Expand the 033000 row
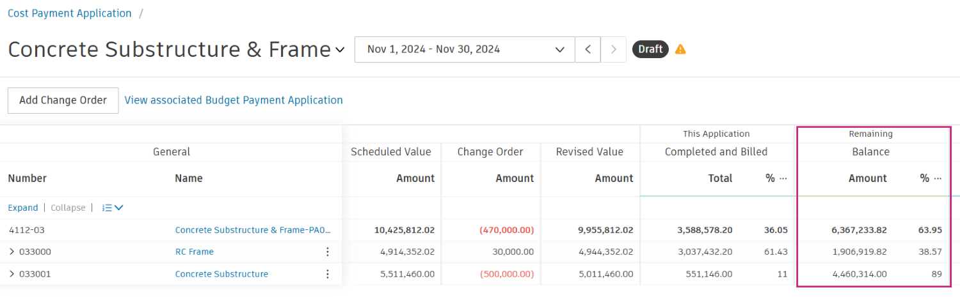Viewport: 960px width, 297px height. [x=12, y=252]
